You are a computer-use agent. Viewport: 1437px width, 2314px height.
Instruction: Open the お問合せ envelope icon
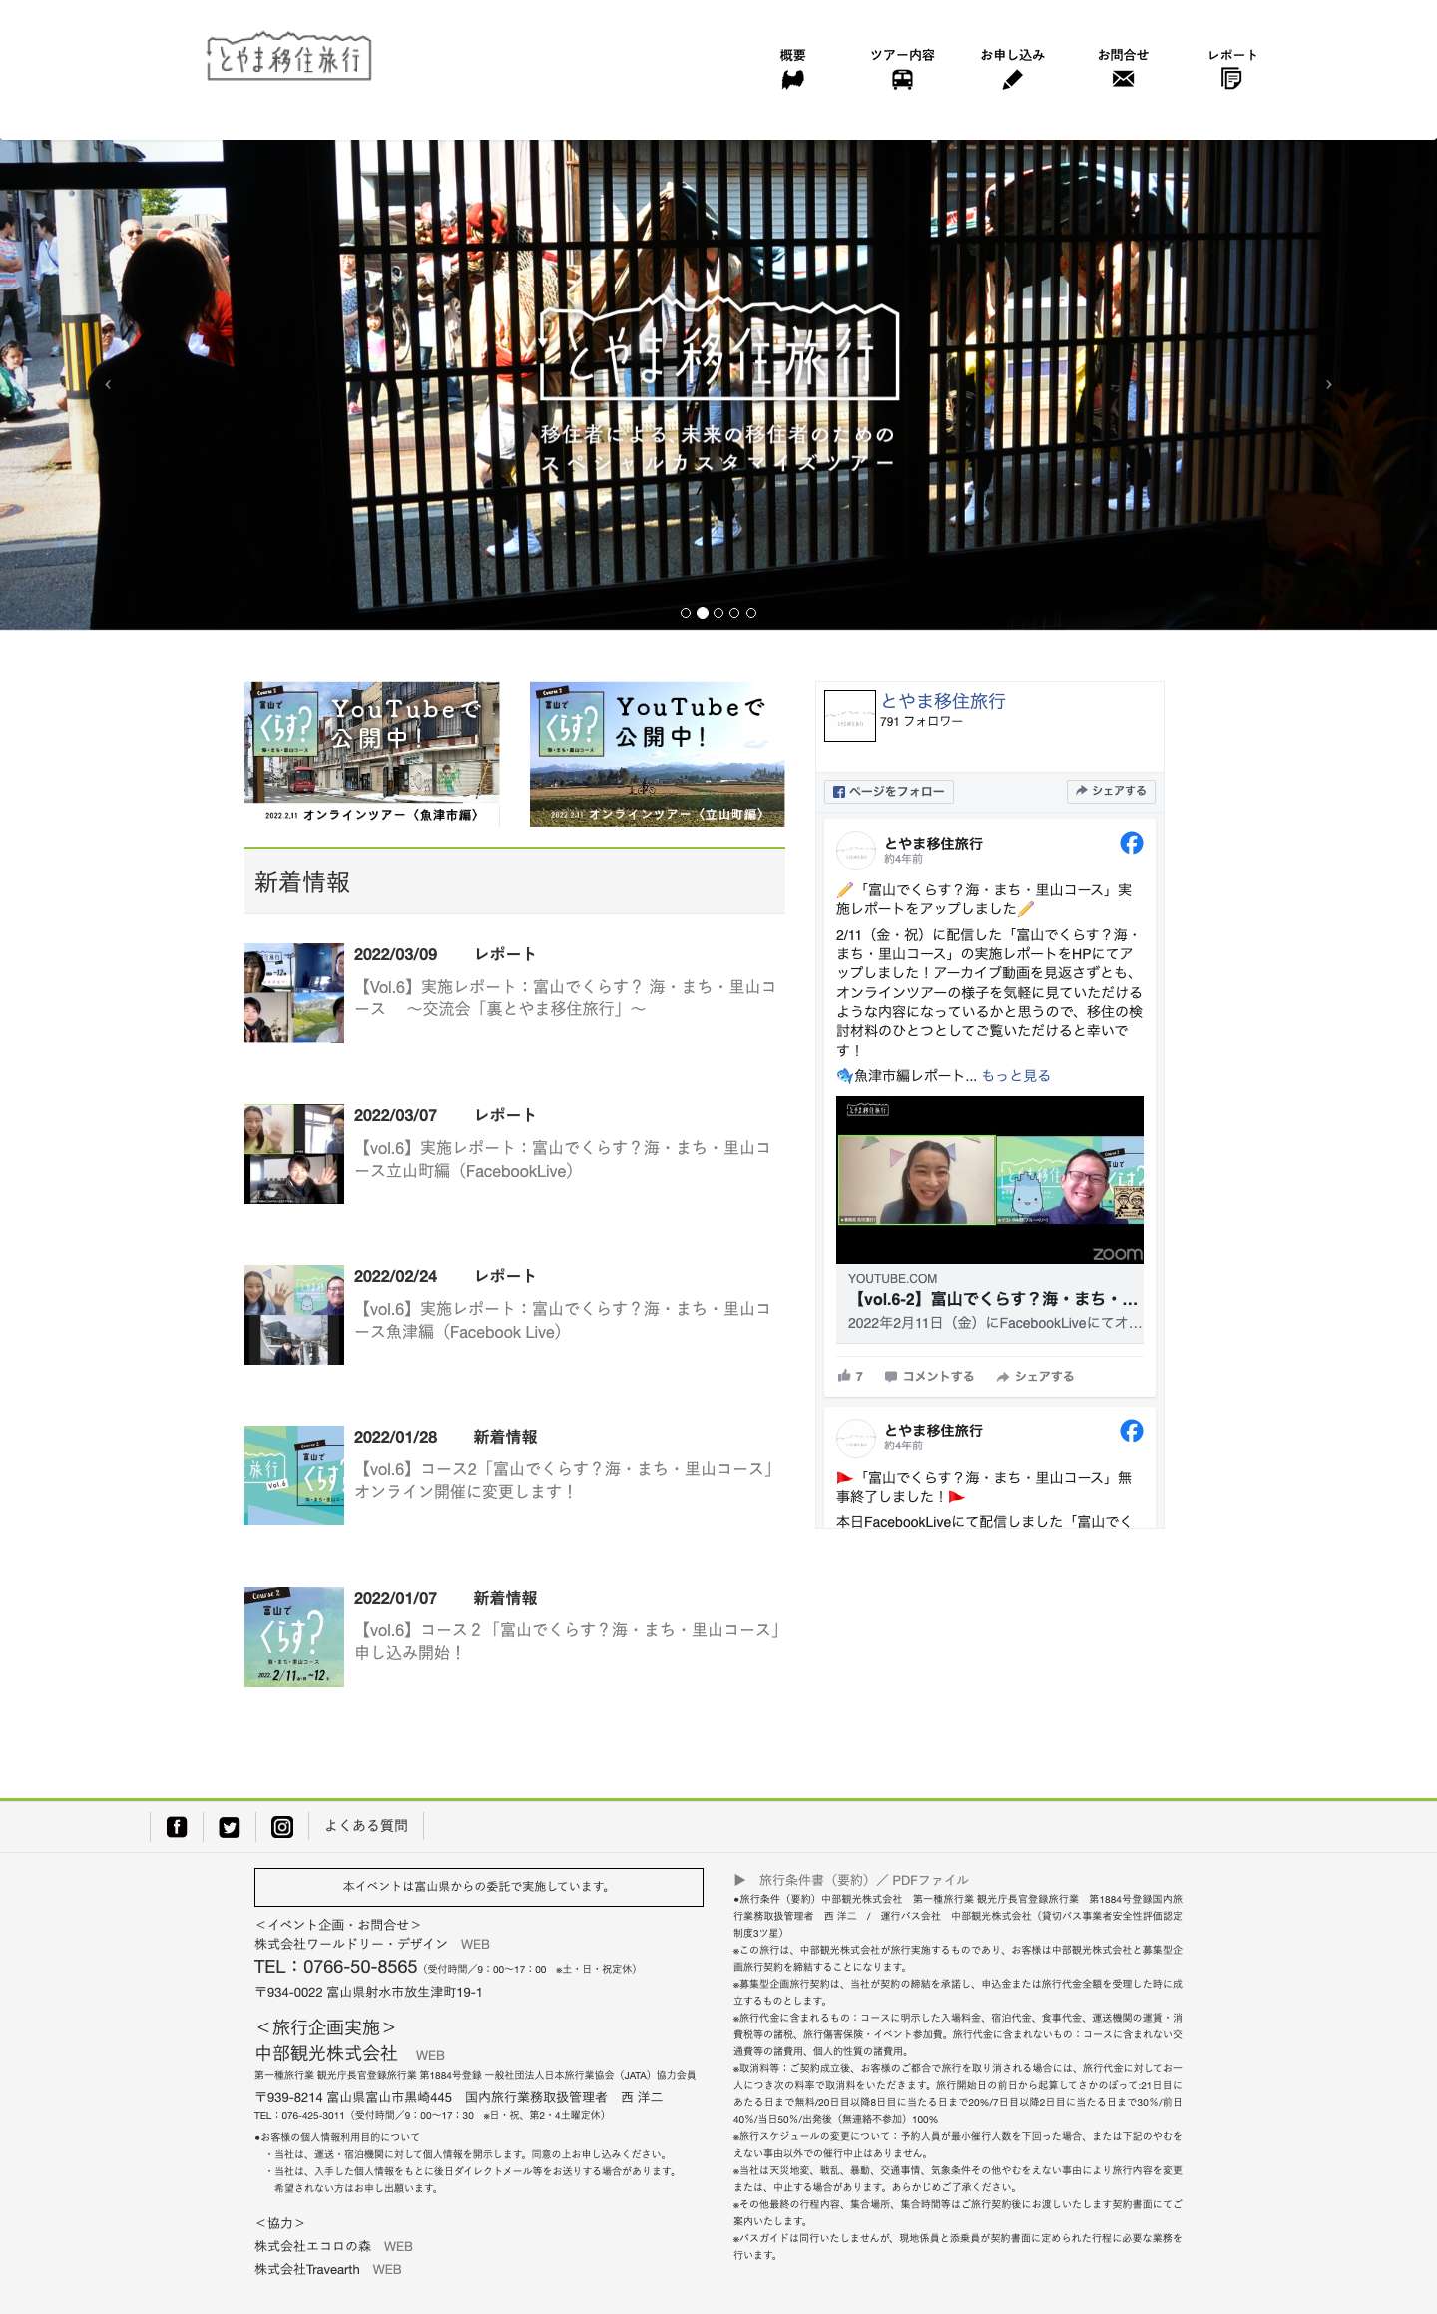click(x=1123, y=79)
